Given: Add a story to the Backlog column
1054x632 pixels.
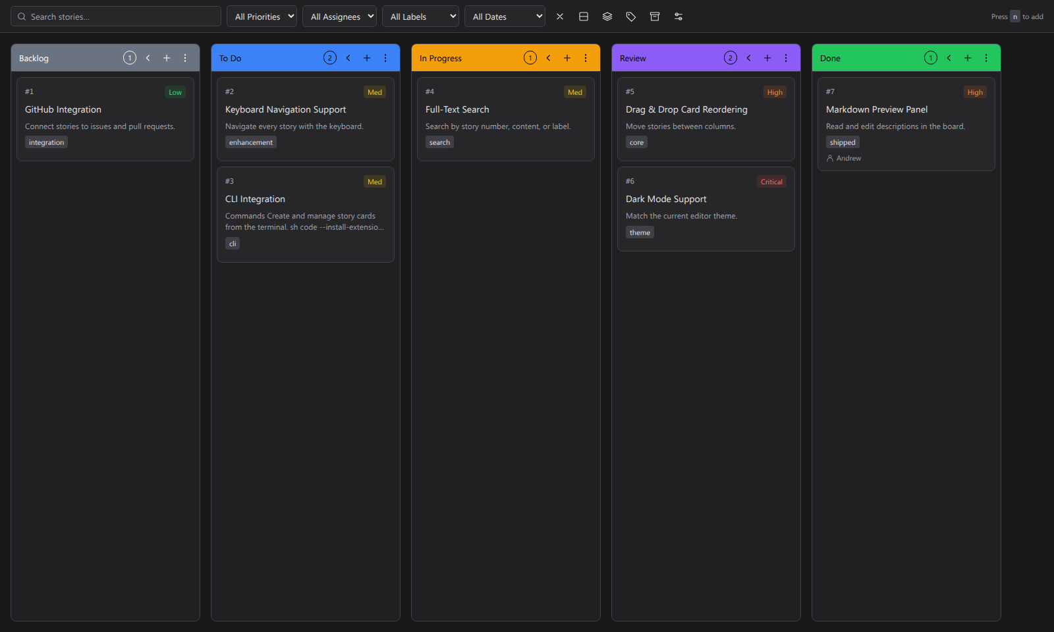Looking at the screenshot, I should pyautogui.click(x=167, y=58).
